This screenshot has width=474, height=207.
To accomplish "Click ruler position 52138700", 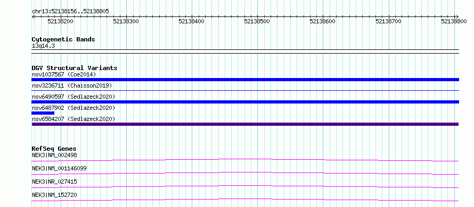I will 388,21.
